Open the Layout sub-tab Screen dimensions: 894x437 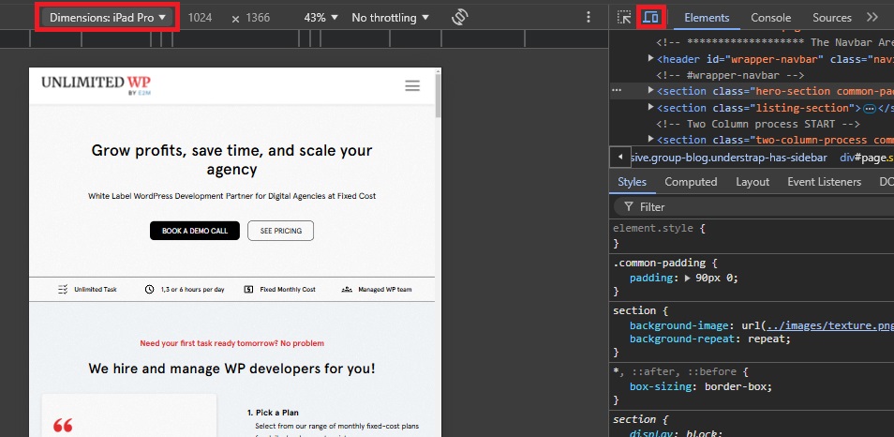point(752,182)
